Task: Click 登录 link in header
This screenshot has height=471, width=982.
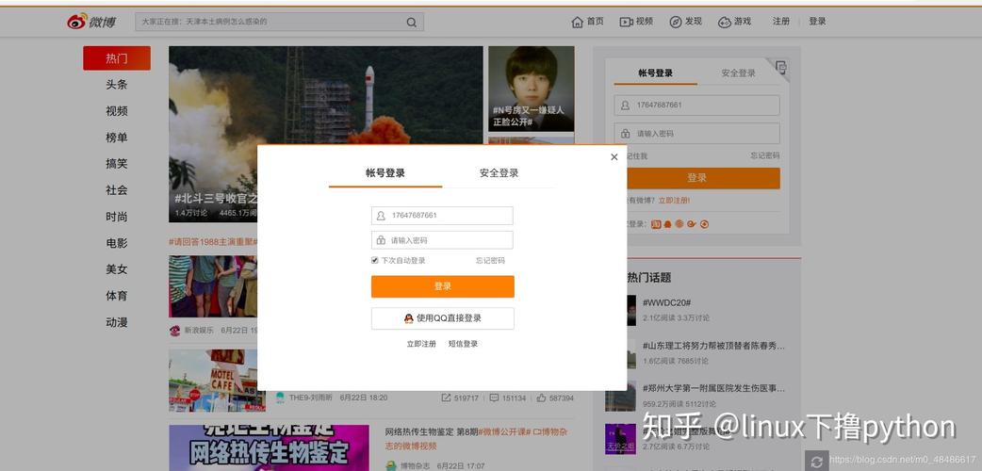Action: [817, 22]
